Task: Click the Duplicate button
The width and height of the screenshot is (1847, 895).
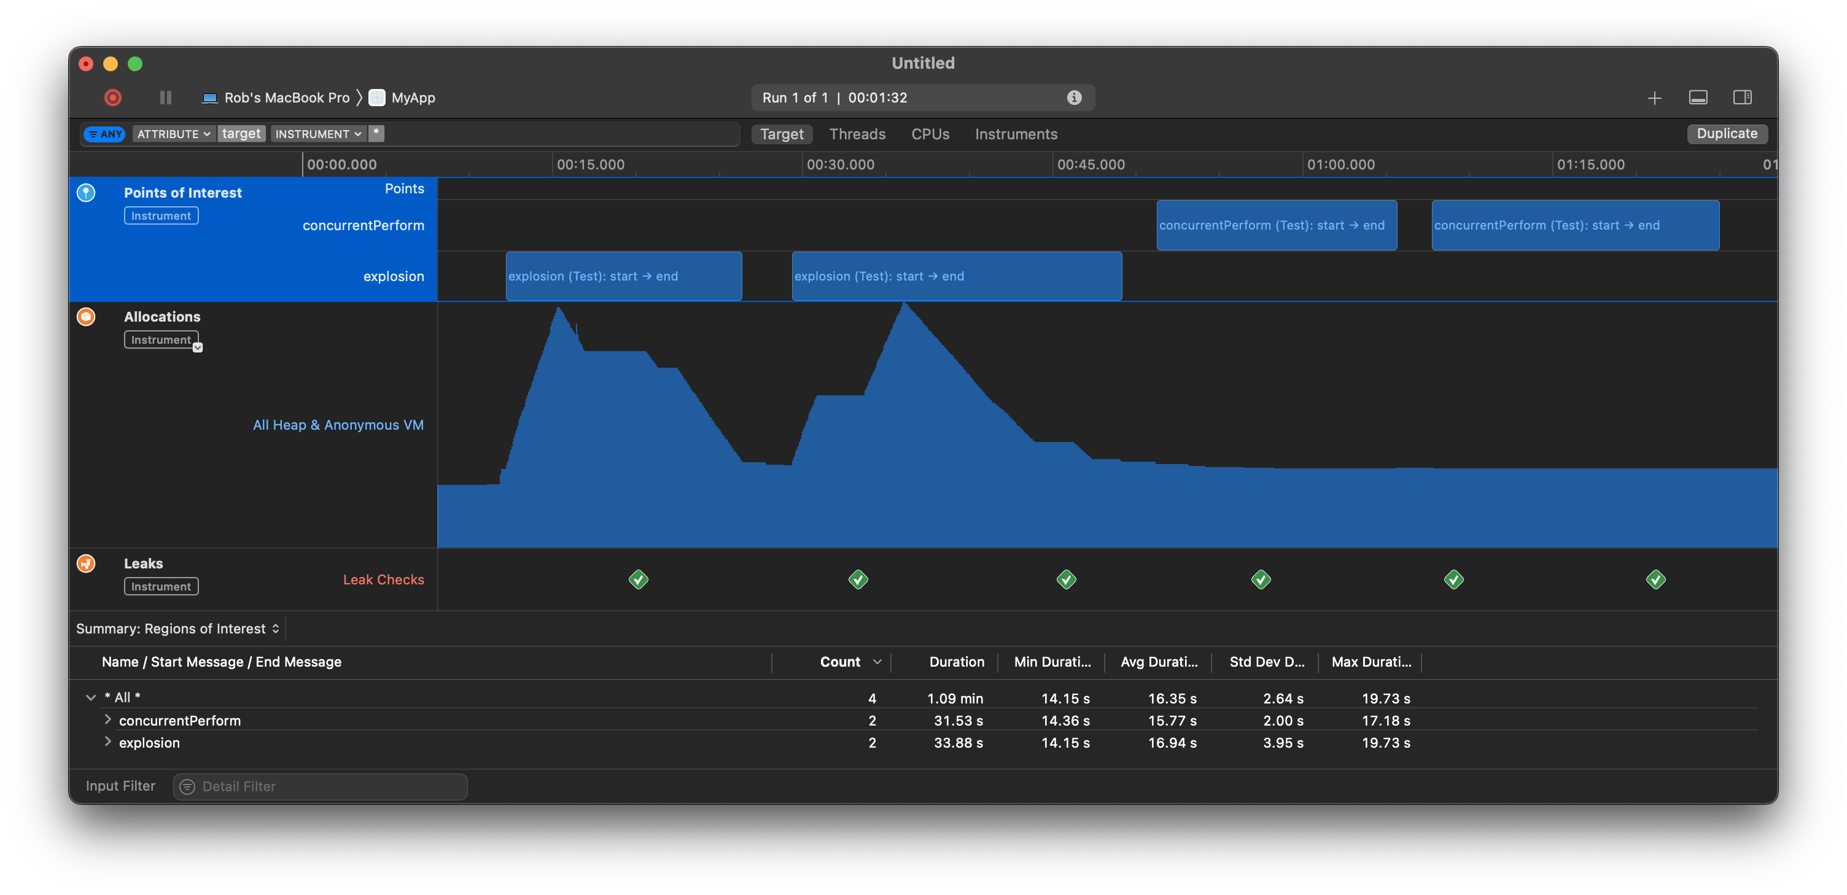Action: point(1727,133)
